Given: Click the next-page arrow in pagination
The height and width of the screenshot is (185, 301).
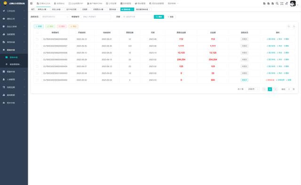Looking at the screenshot, I should pyautogui.click(x=276, y=89).
